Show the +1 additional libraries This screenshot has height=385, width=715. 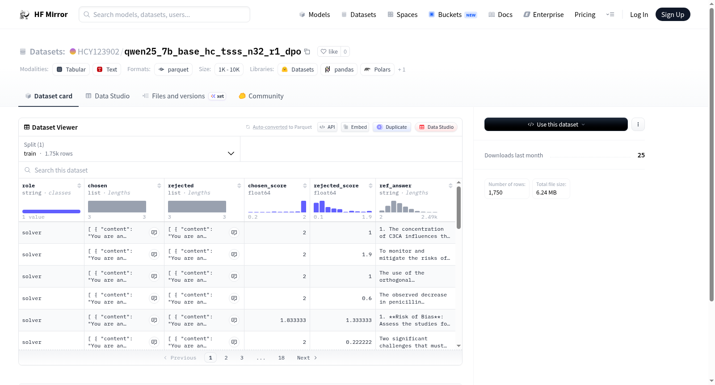[402, 69]
